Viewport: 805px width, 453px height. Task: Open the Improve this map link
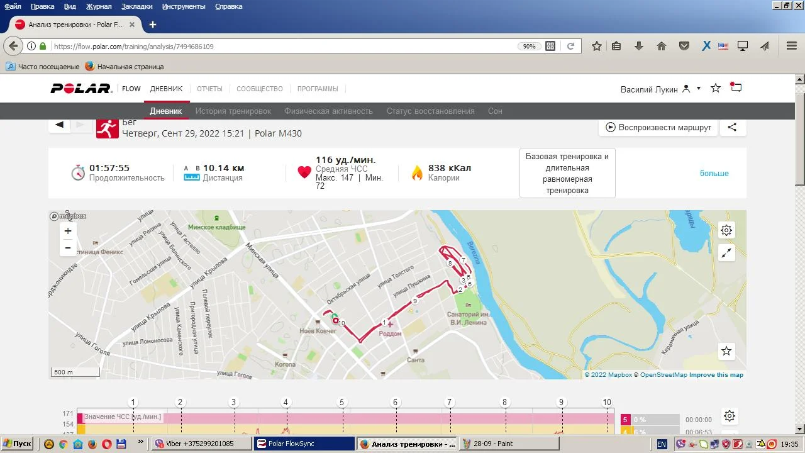click(x=716, y=375)
